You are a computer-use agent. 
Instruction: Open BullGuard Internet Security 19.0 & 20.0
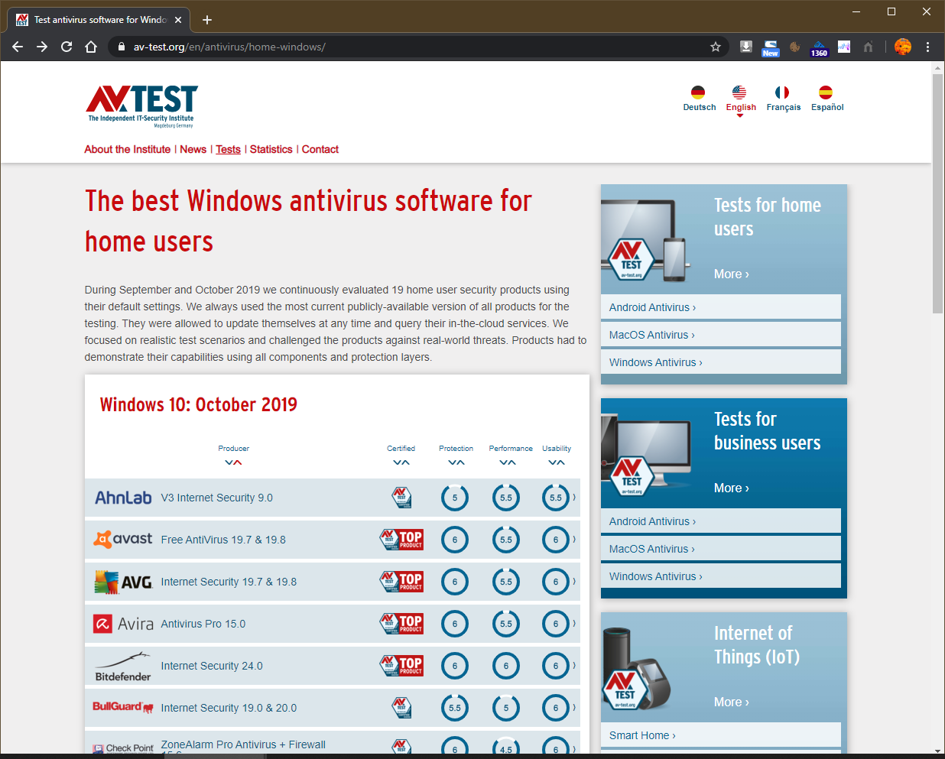(x=229, y=708)
